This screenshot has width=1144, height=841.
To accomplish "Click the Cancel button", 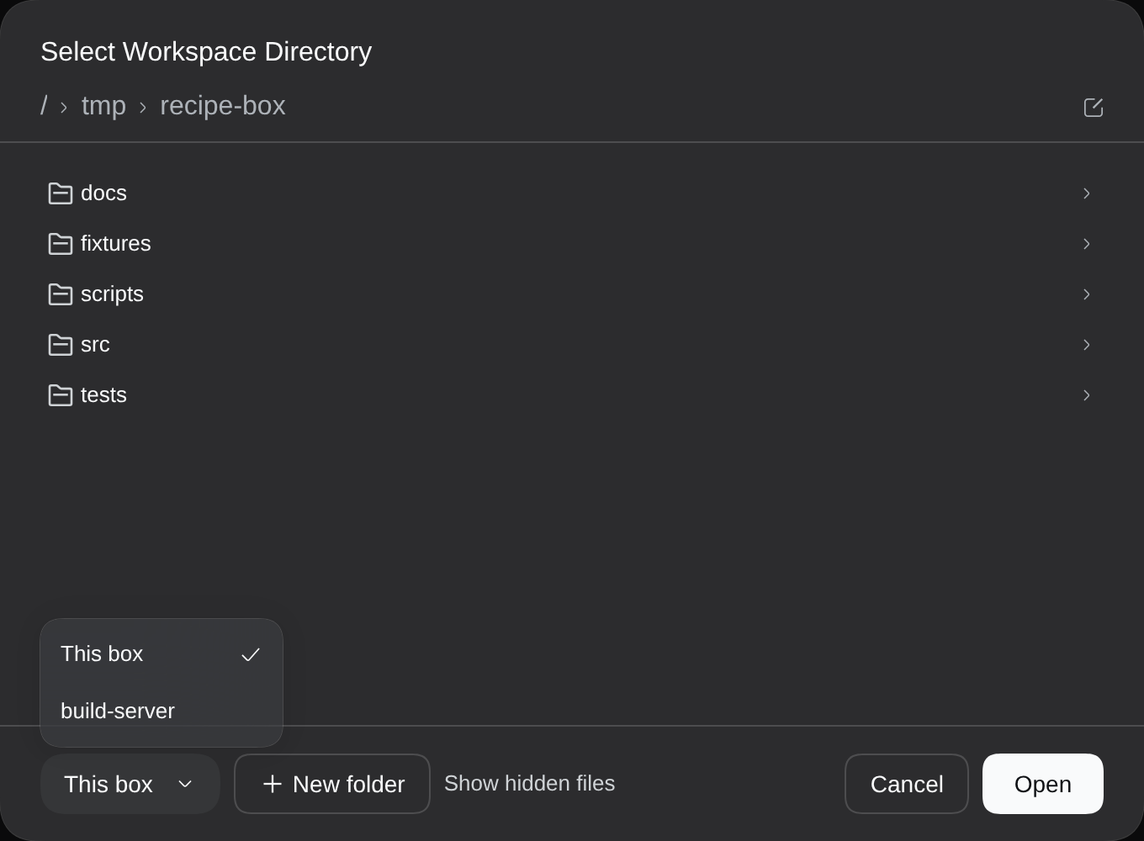I will point(907,784).
